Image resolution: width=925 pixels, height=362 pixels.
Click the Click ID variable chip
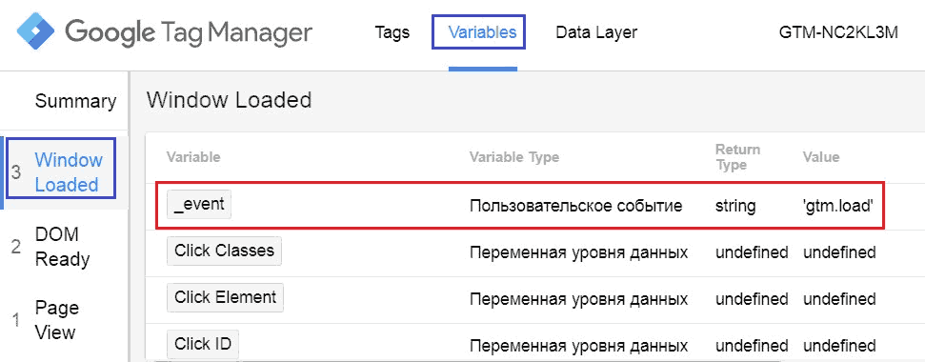(203, 344)
